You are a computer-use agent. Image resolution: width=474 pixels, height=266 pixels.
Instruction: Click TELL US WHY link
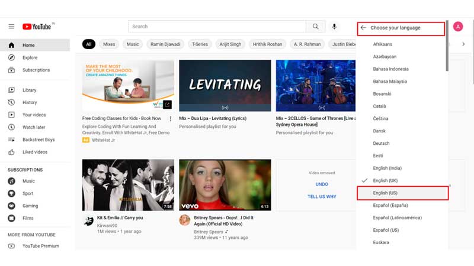pyautogui.click(x=322, y=197)
